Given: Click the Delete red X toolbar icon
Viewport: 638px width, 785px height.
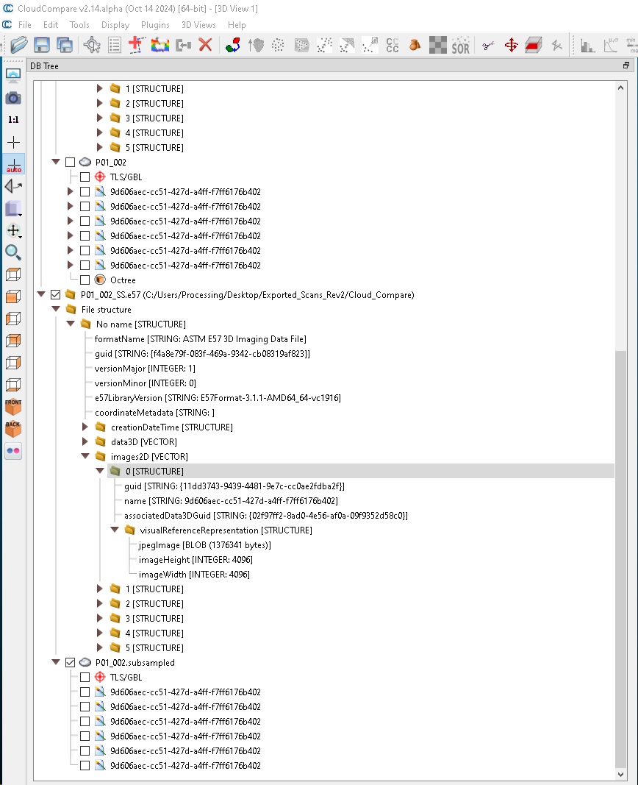Looking at the screenshot, I should [205, 44].
